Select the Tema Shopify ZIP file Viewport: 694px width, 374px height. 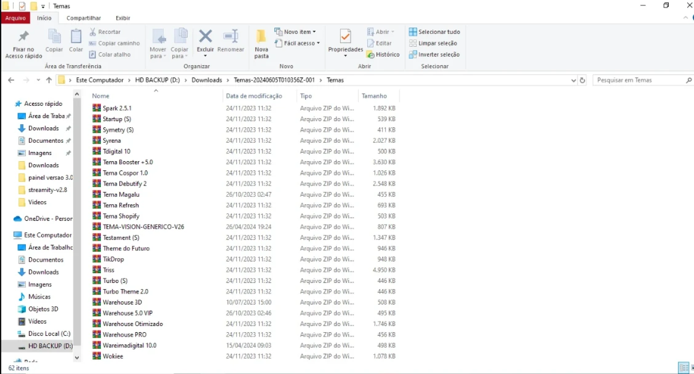[x=116, y=216]
